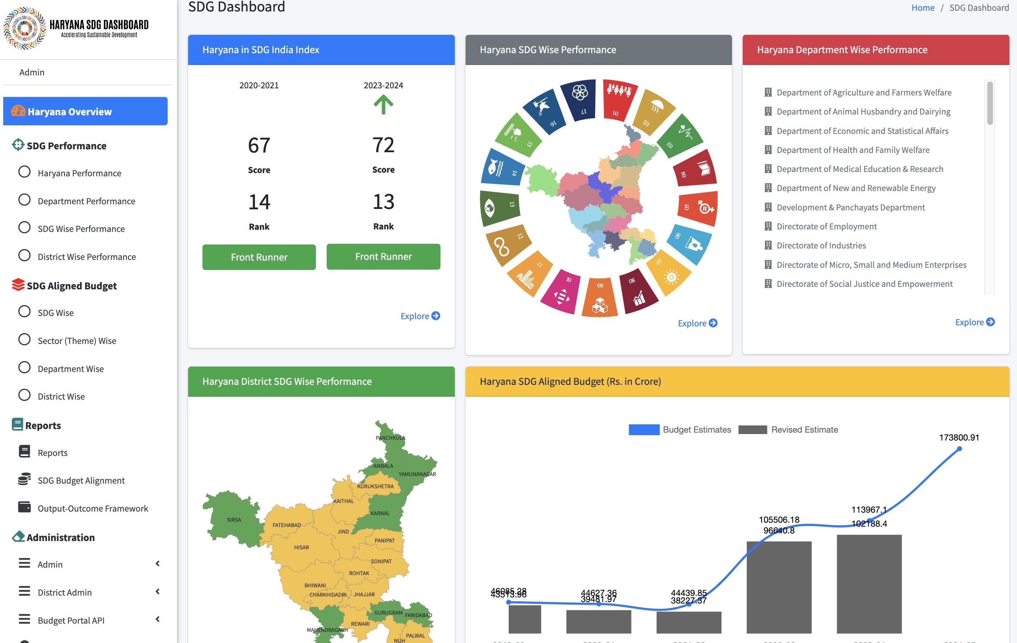
Task: Toggle the Department Performance radio button
Action: (x=24, y=200)
